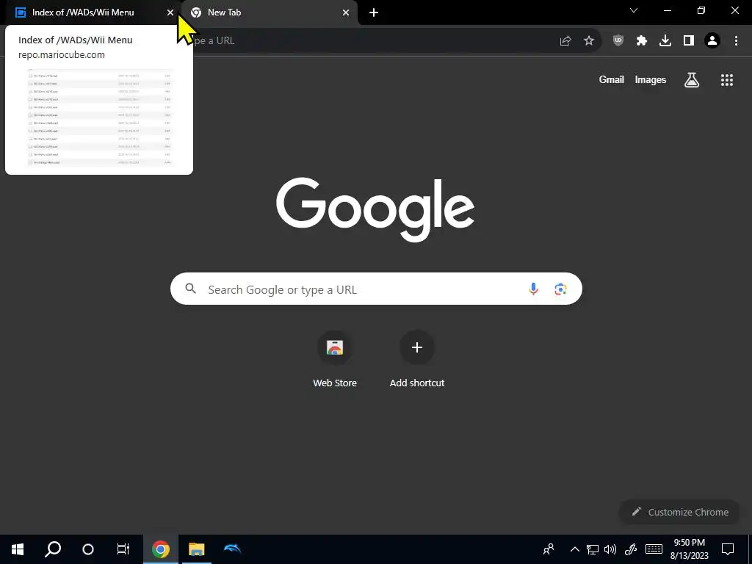Click the Google search box

[x=377, y=289]
